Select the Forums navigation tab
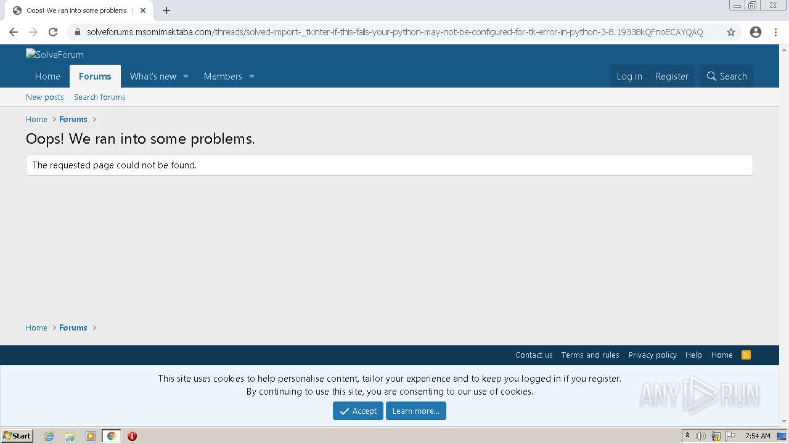 95,76
